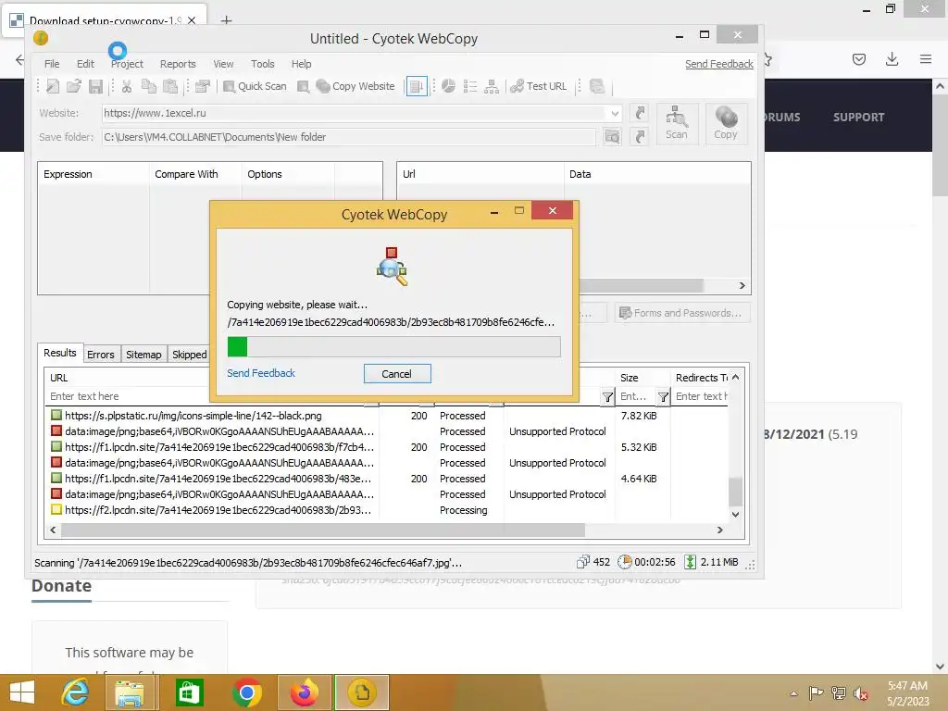The image size is (948, 711).
Task: Open Firefox hamburger menu
Action: tap(925, 59)
